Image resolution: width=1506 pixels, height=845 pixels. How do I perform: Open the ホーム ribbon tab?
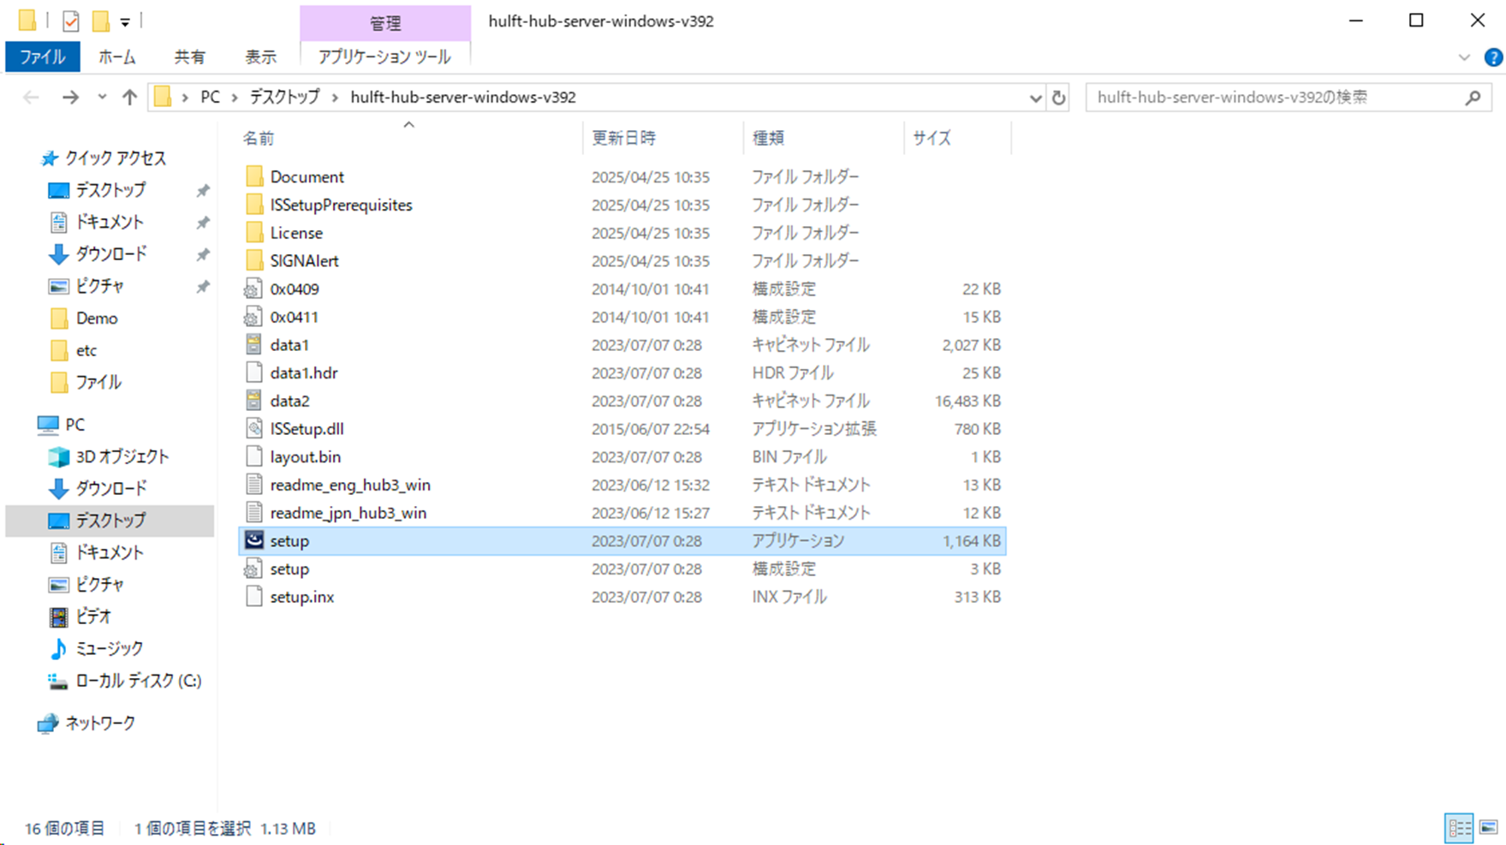point(116,57)
